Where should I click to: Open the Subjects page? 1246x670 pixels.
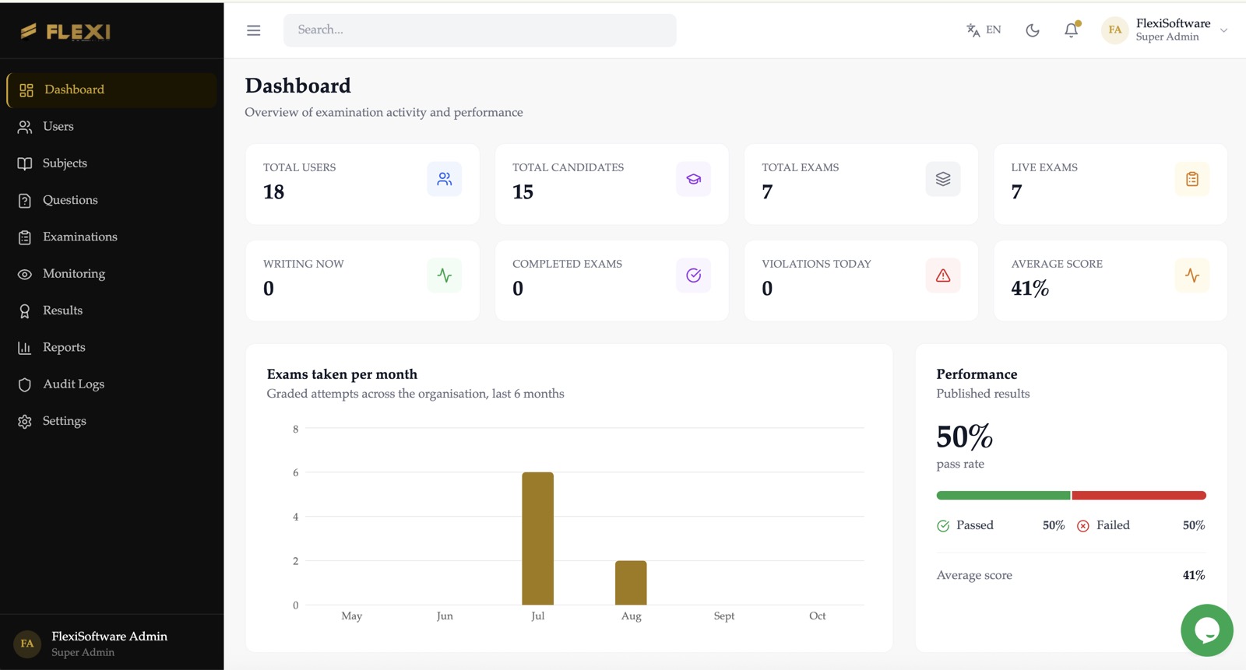111,163
